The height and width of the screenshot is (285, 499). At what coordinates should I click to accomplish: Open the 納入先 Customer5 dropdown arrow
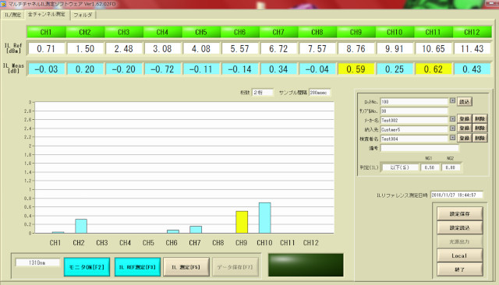pyautogui.click(x=452, y=128)
